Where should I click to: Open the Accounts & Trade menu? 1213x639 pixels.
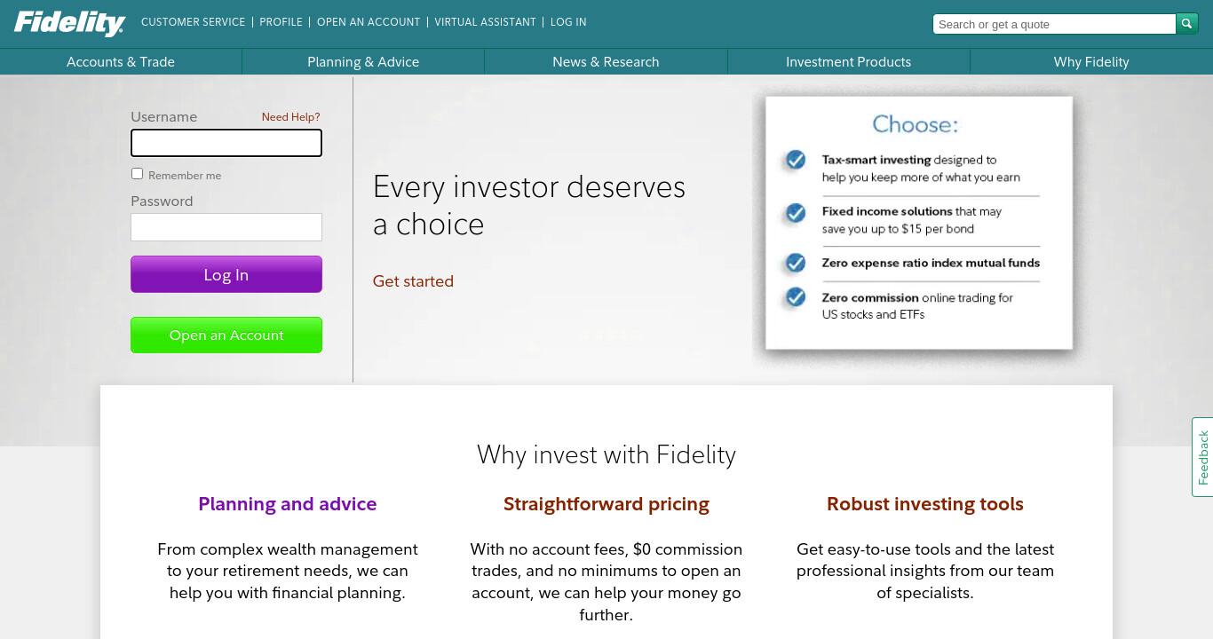121,62
